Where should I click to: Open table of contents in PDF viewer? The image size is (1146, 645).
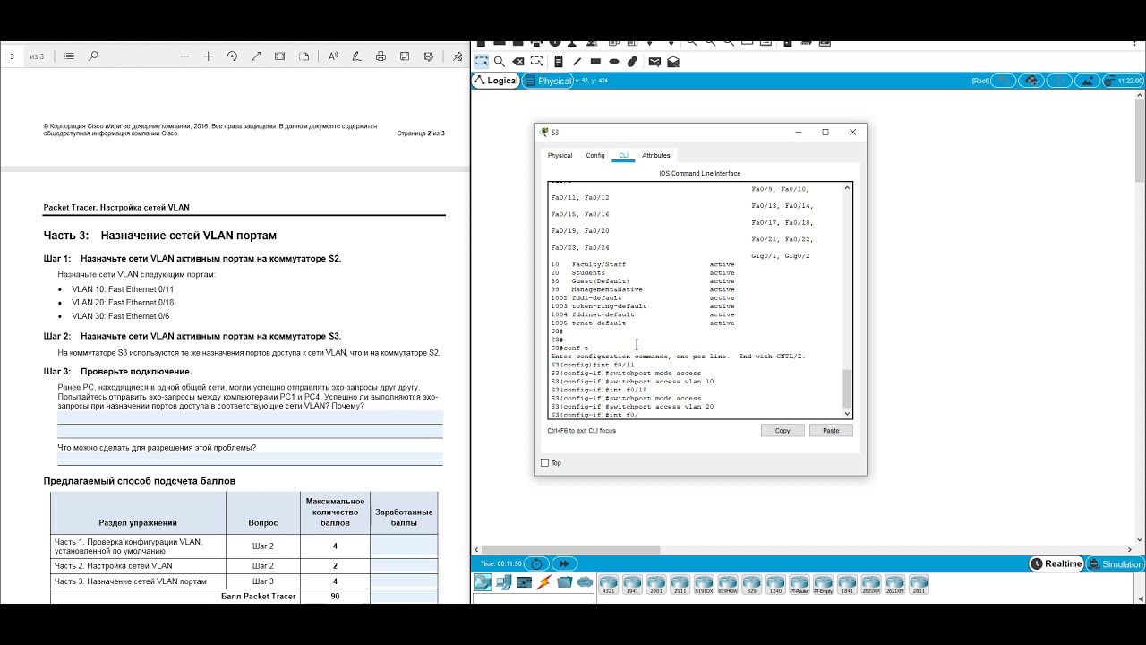(x=70, y=56)
